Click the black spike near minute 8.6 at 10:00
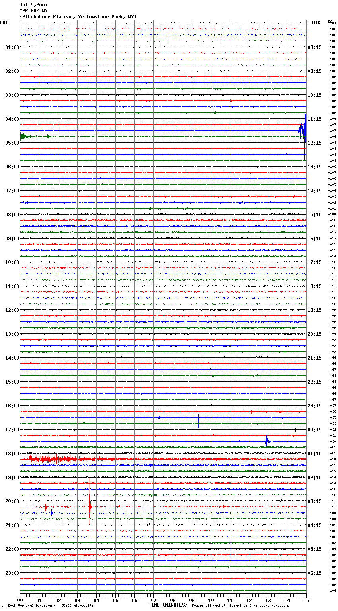The width and height of the screenshot is (338, 611). click(185, 264)
